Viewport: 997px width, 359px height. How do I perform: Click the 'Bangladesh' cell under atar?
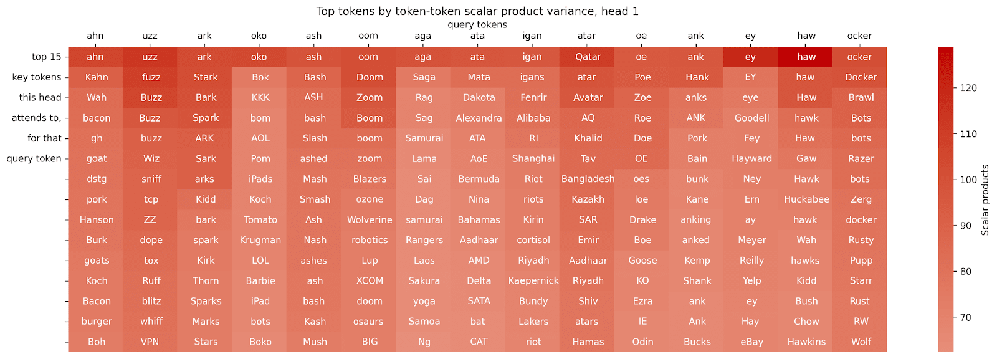click(x=587, y=179)
